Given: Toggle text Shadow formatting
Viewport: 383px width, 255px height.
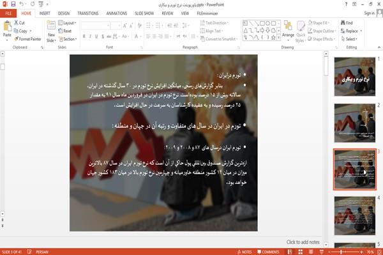Looking at the screenshot, I should (103, 36).
